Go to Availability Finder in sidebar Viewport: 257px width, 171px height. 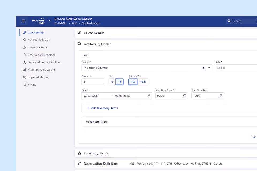[x=39, y=40]
